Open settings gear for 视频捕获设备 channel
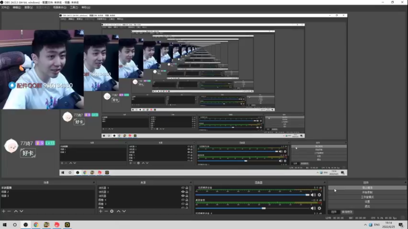Image resolution: width=408 pixels, height=229 pixels. [x=319, y=195]
